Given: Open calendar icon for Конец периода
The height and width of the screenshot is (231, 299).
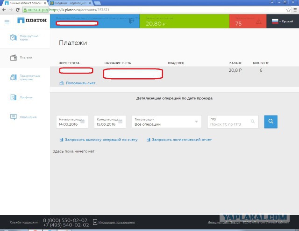Looking at the screenshot, I should click(x=121, y=122).
